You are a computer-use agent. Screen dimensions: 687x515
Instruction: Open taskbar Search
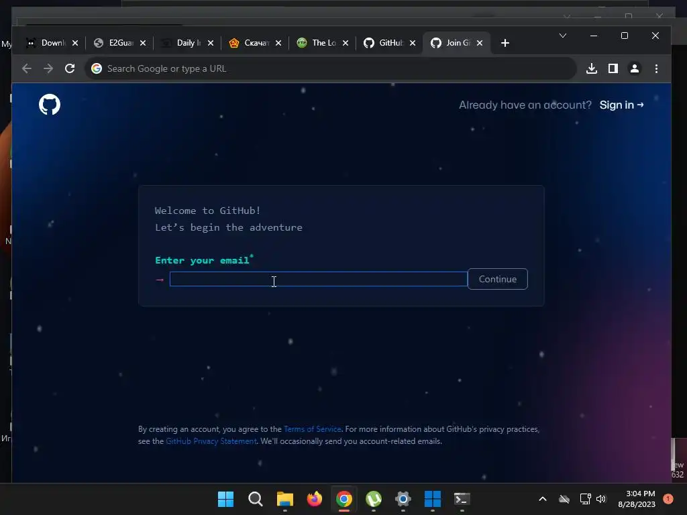(x=256, y=499)
